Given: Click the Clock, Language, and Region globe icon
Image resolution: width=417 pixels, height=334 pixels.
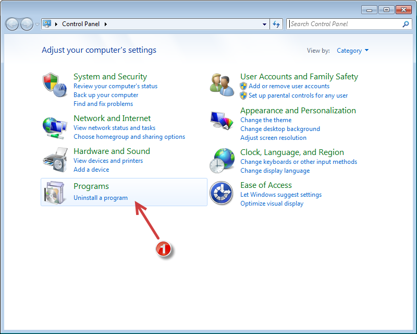Looking at the screenshot, I should (x=222, y=160).
